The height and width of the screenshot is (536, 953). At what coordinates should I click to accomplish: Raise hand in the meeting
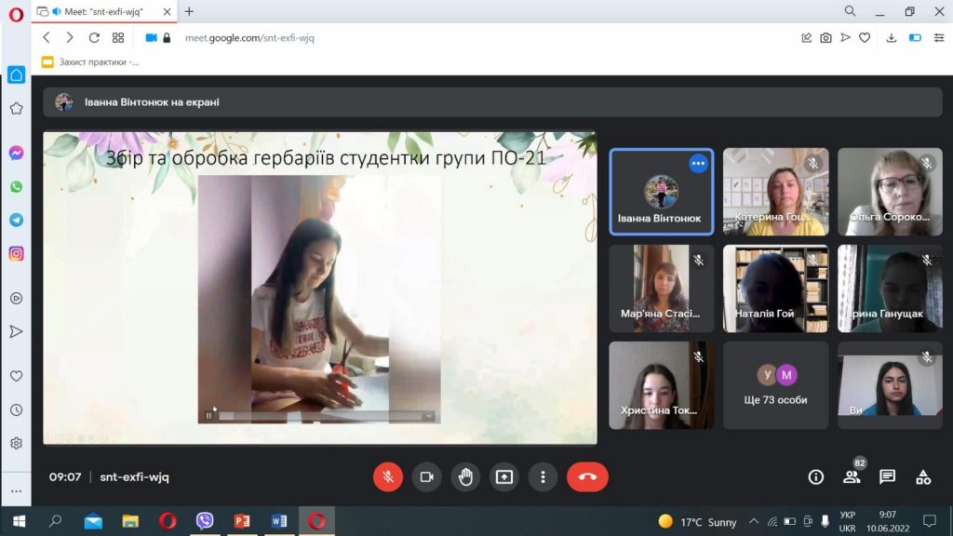coord(465,477)
